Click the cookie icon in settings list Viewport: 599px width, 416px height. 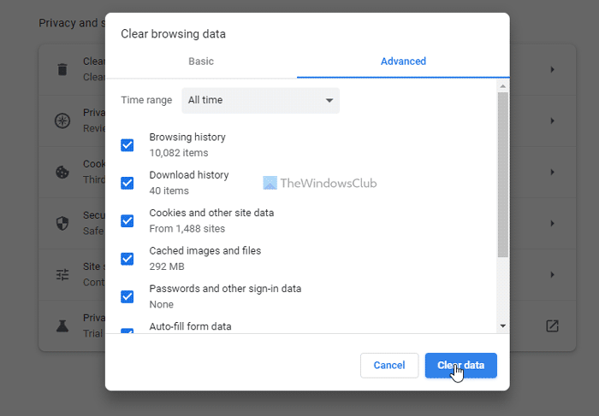tap(62, 172)
